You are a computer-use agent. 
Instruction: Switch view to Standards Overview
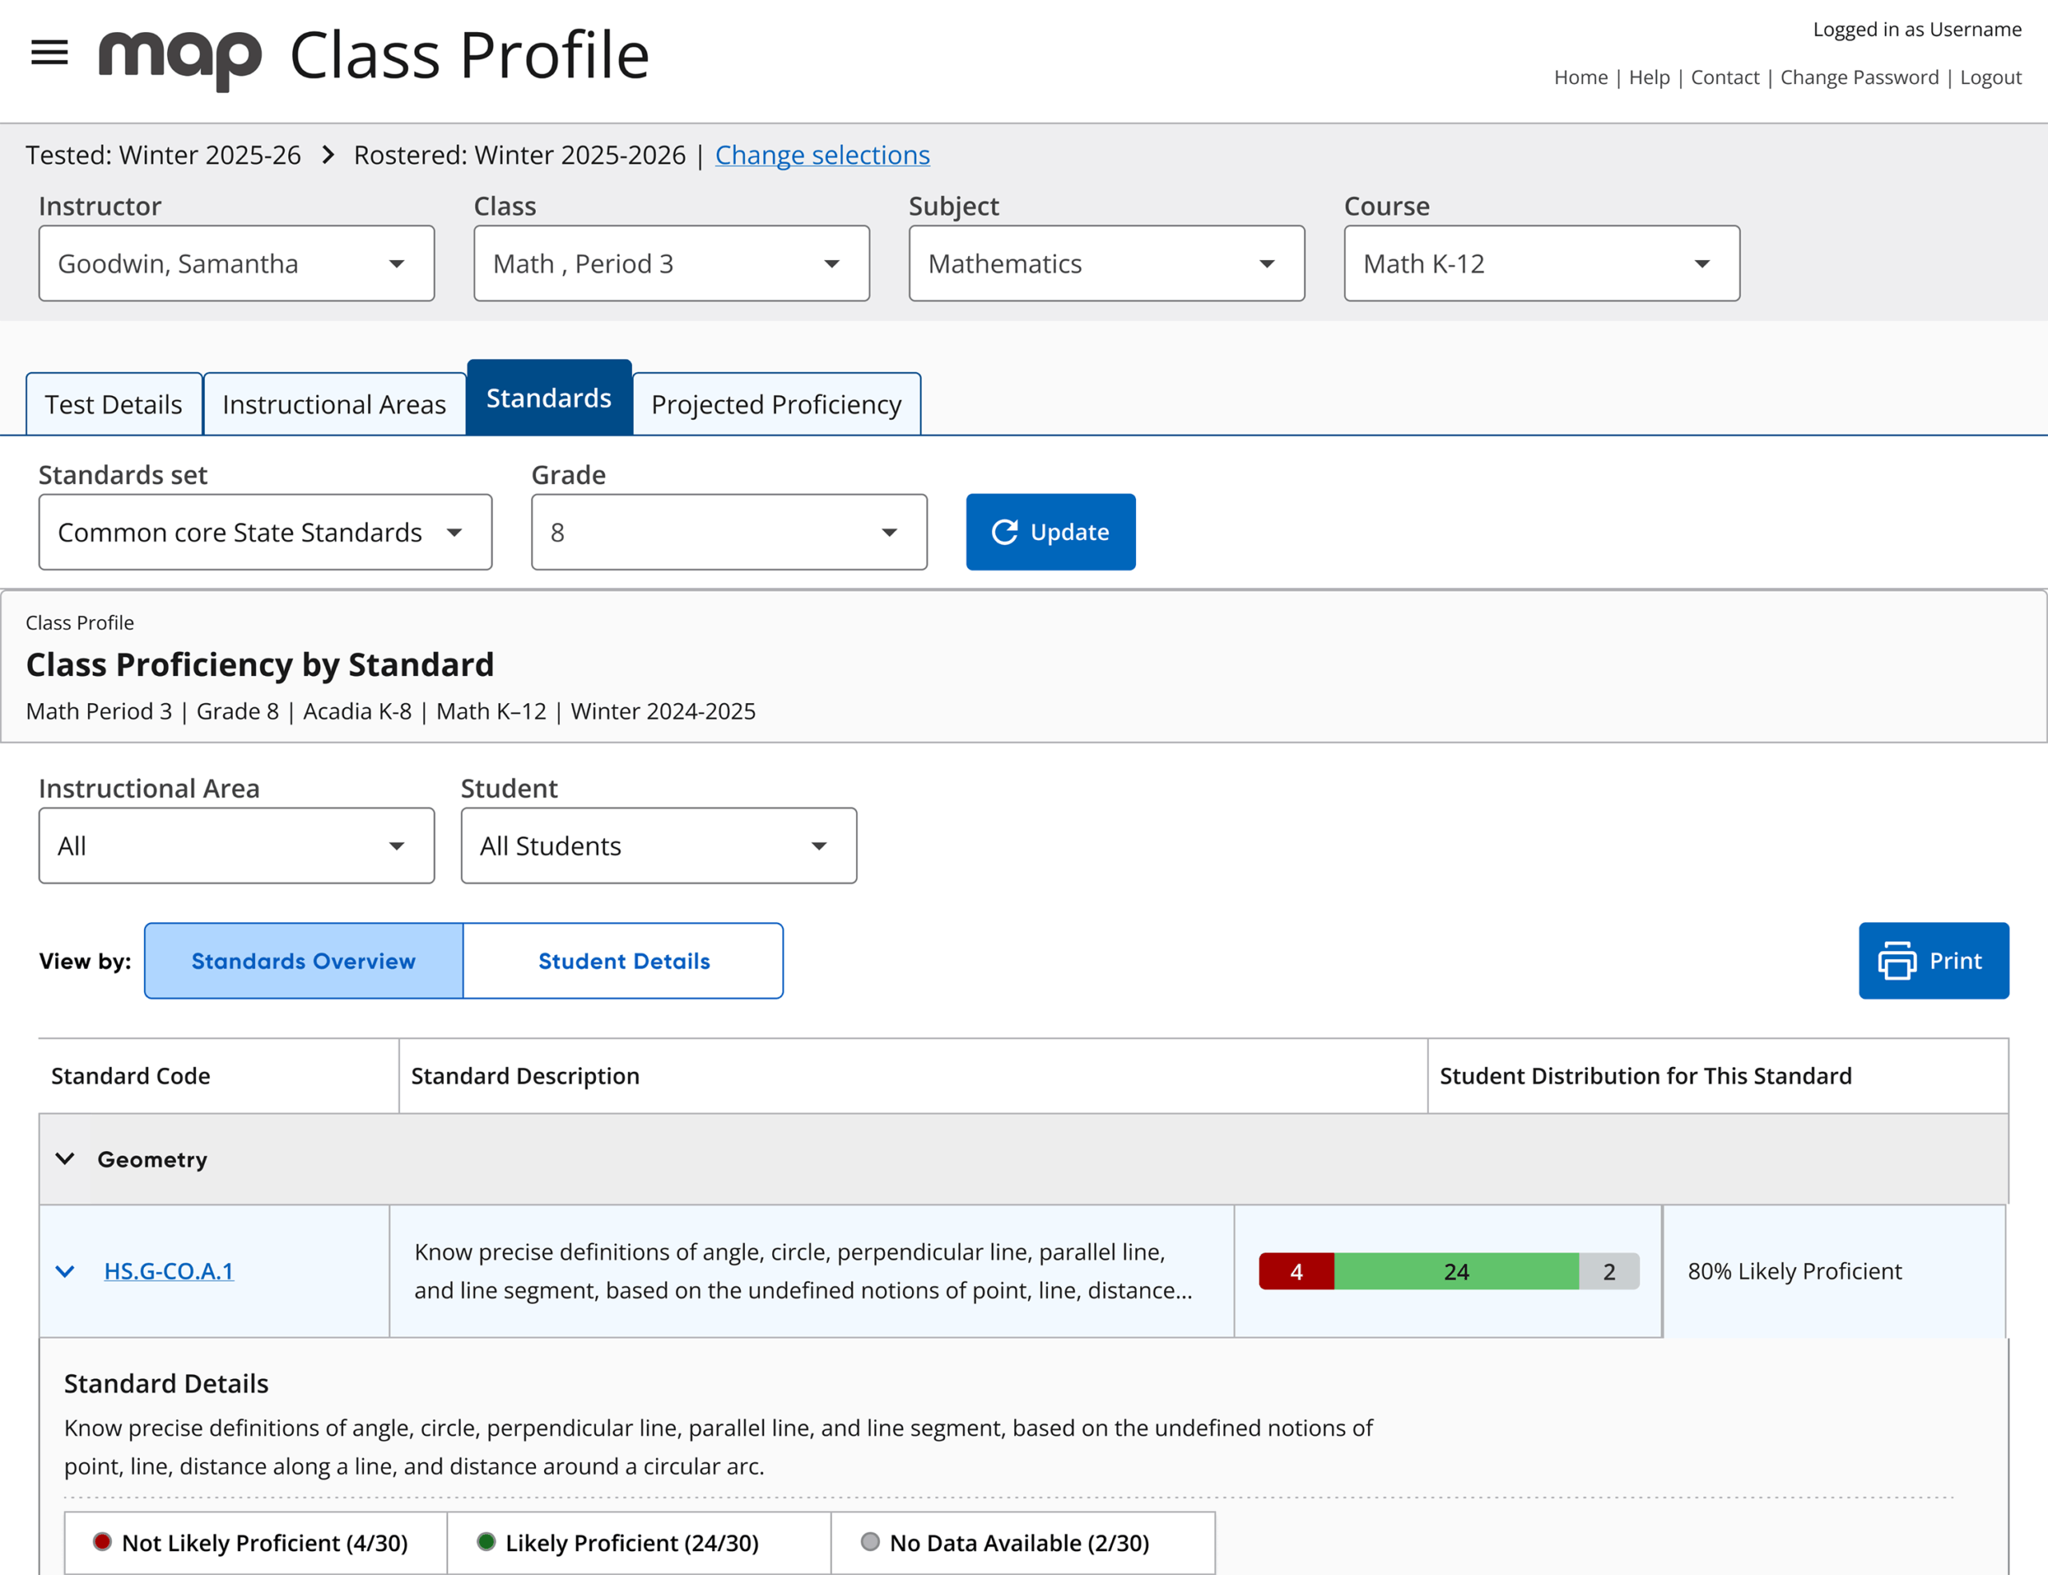(x=304, y=961)
